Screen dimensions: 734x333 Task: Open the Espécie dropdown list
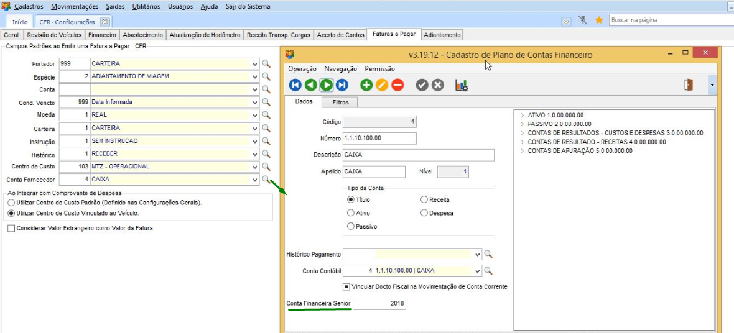pyautogui.click(x=255, y=77)
